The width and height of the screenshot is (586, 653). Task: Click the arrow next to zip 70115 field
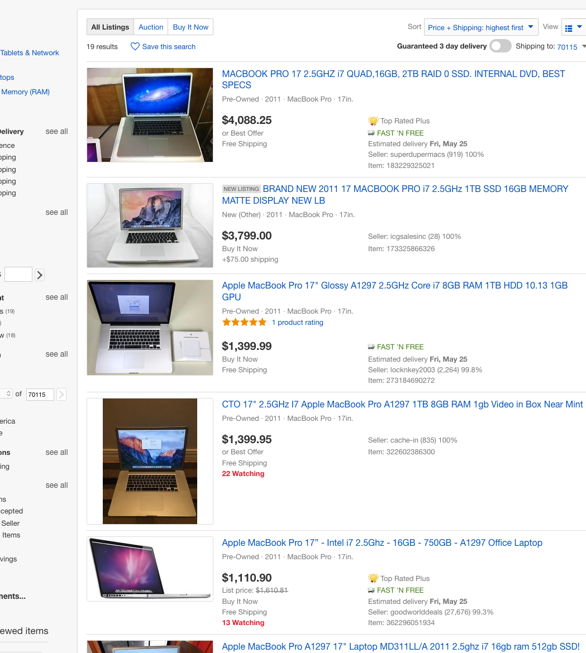click(61, 394)
